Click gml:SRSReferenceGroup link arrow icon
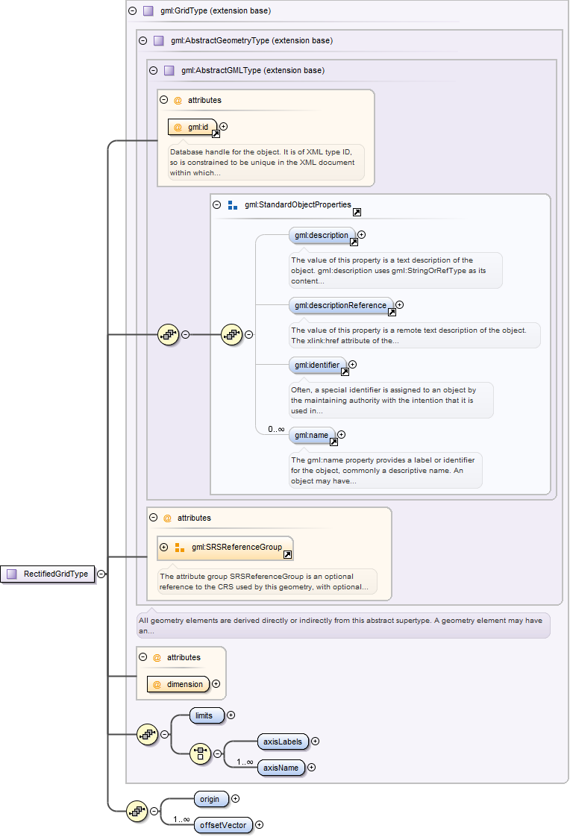The width and height of the screenshot is (570, 837). click(287, 555)
